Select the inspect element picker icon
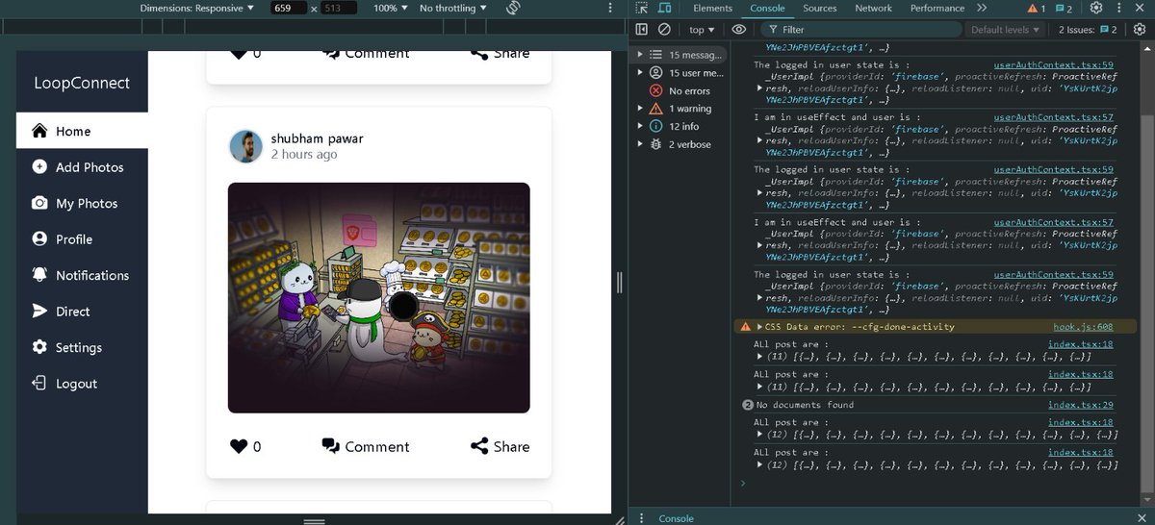This screenshot has height=525, width=1155. point(642,8)
